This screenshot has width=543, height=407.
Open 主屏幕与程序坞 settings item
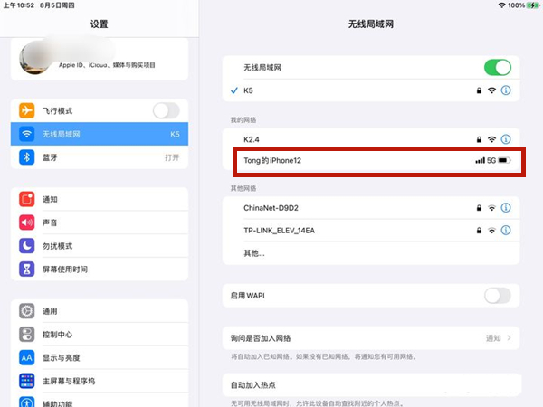pos(100,381)
